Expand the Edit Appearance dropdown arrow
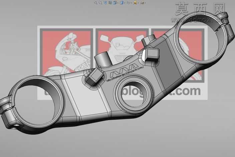Viewport: 235px width, 157px height. [x=138, y=3]
